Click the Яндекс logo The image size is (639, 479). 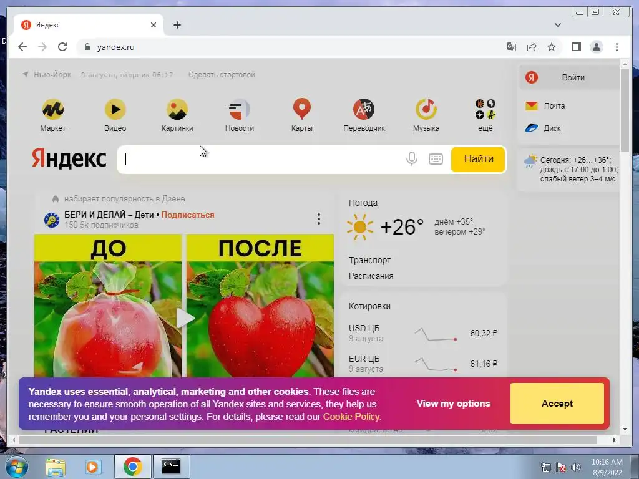(x=69, y=158)
